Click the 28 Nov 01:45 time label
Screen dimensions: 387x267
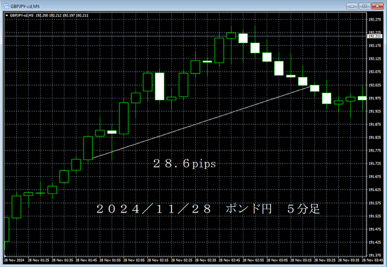click(86, 260)
